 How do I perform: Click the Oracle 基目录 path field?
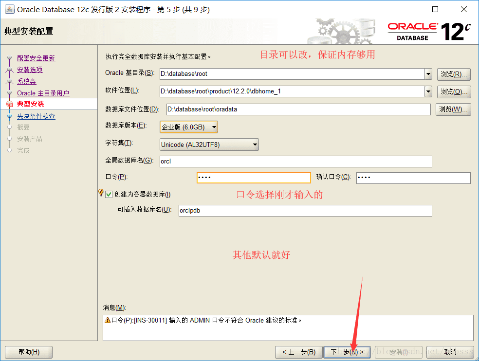point(292,74)
